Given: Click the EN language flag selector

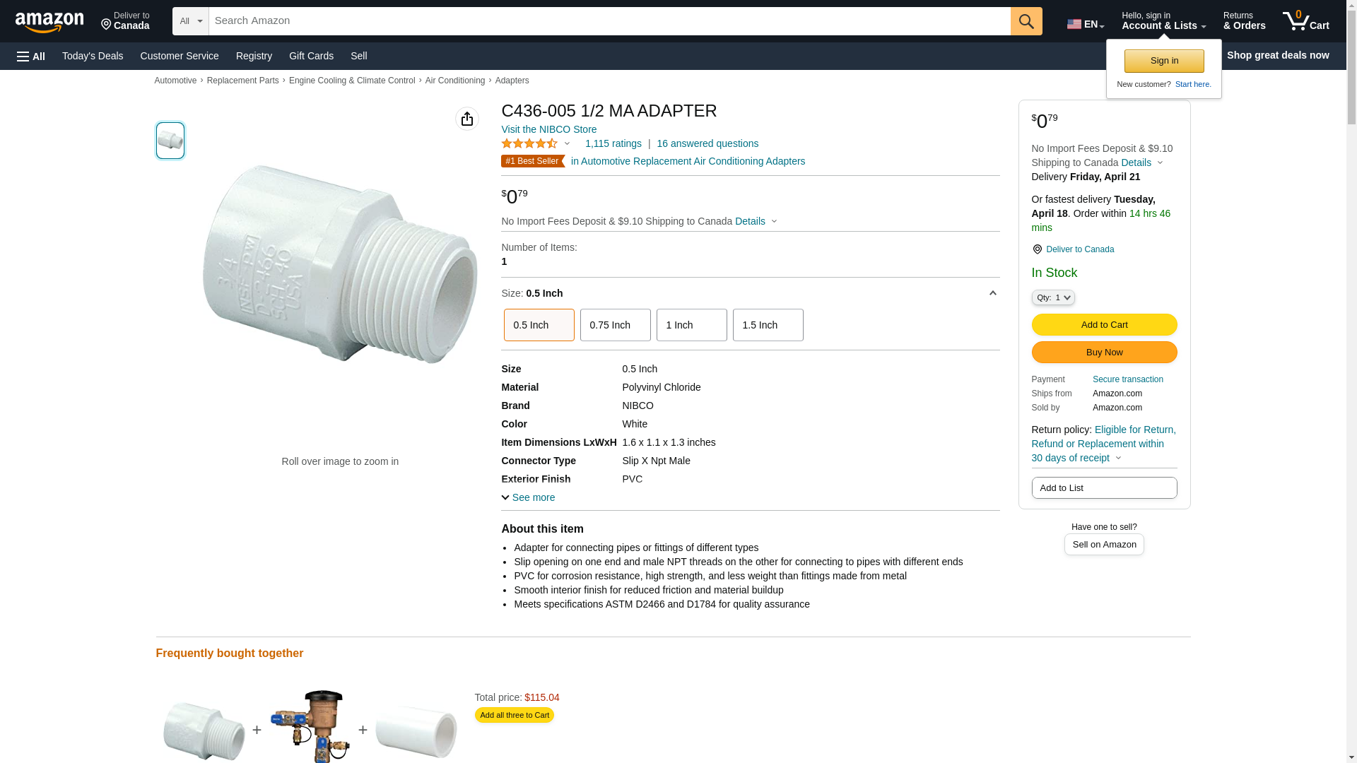Looking at the screenshot, I should point(1085,24).
